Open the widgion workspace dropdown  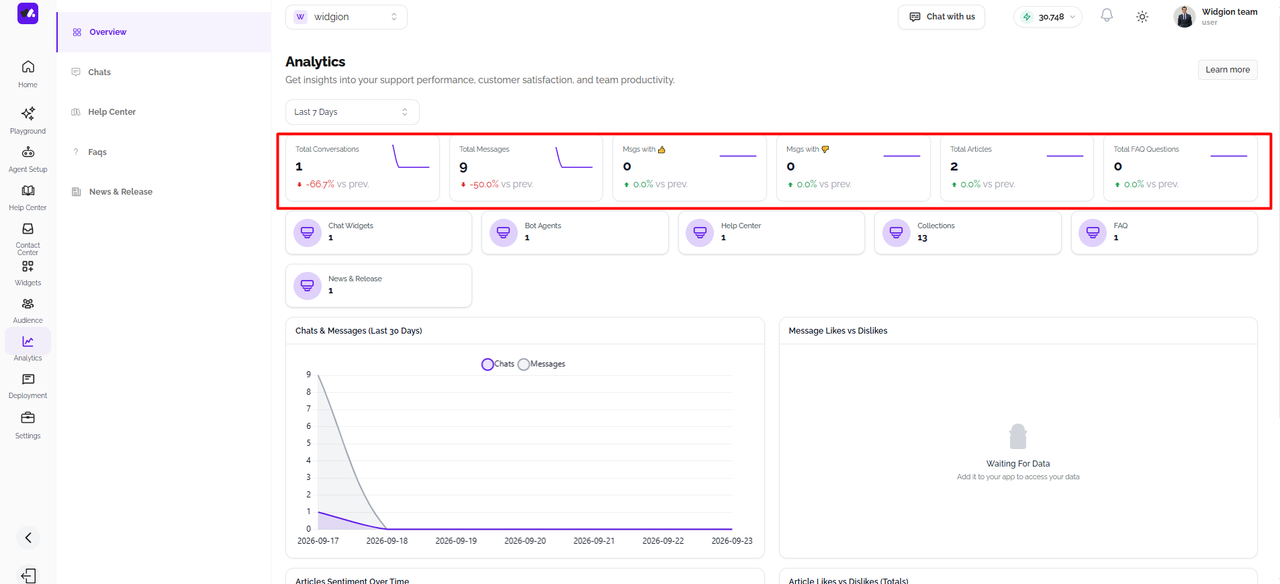(x=347, y=17)
